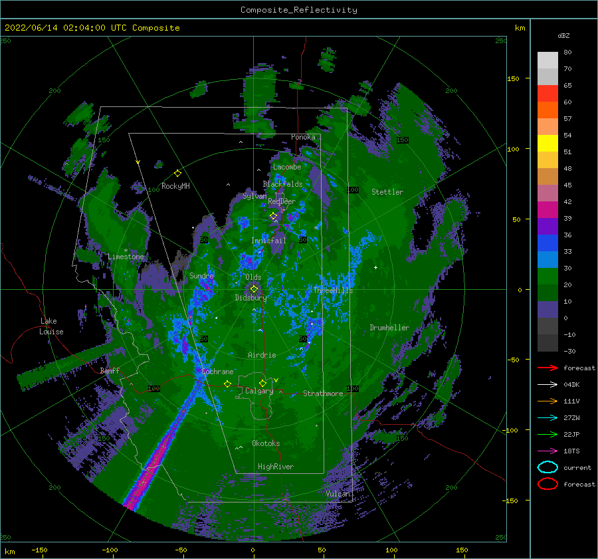
Task: Click the magenta 18TS arrow icon
Action: [548, 451]
